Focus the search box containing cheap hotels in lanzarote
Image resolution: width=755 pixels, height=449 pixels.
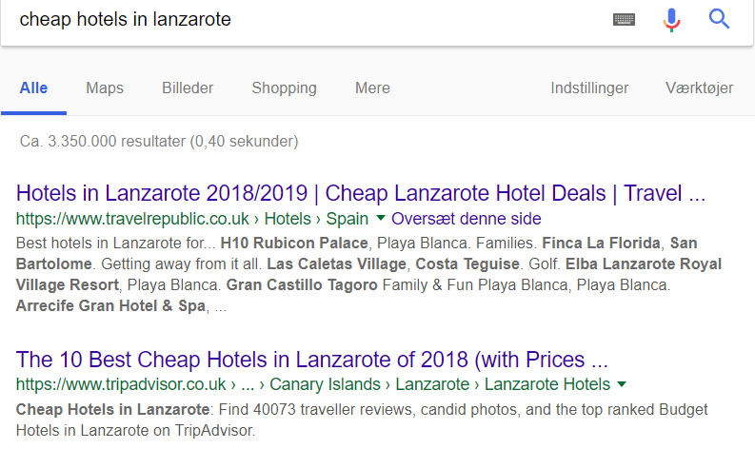coord(308,20)
